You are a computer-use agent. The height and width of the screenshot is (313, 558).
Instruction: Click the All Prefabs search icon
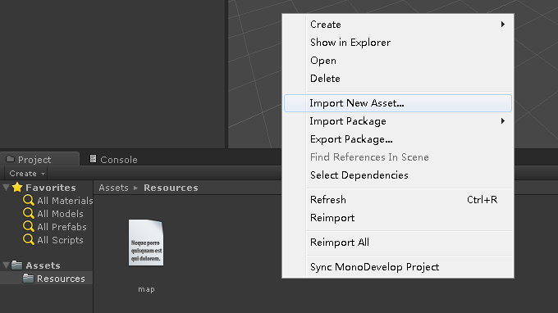click(x=29, y=227)
